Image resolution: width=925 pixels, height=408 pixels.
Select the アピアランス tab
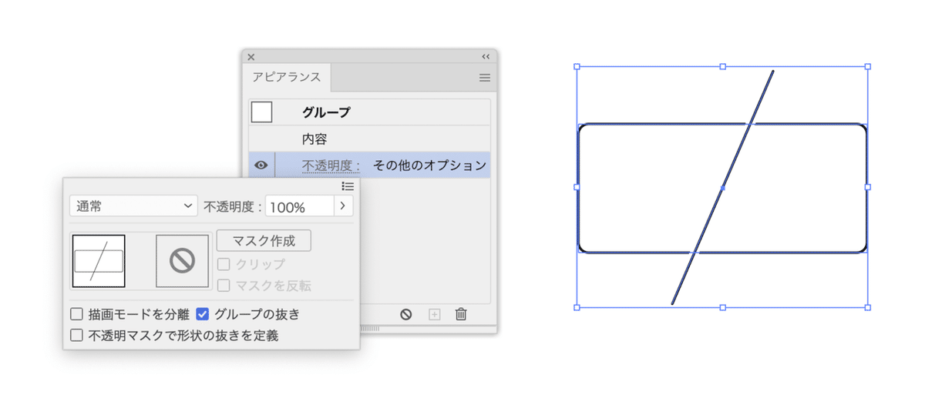[x=288, y=78]
